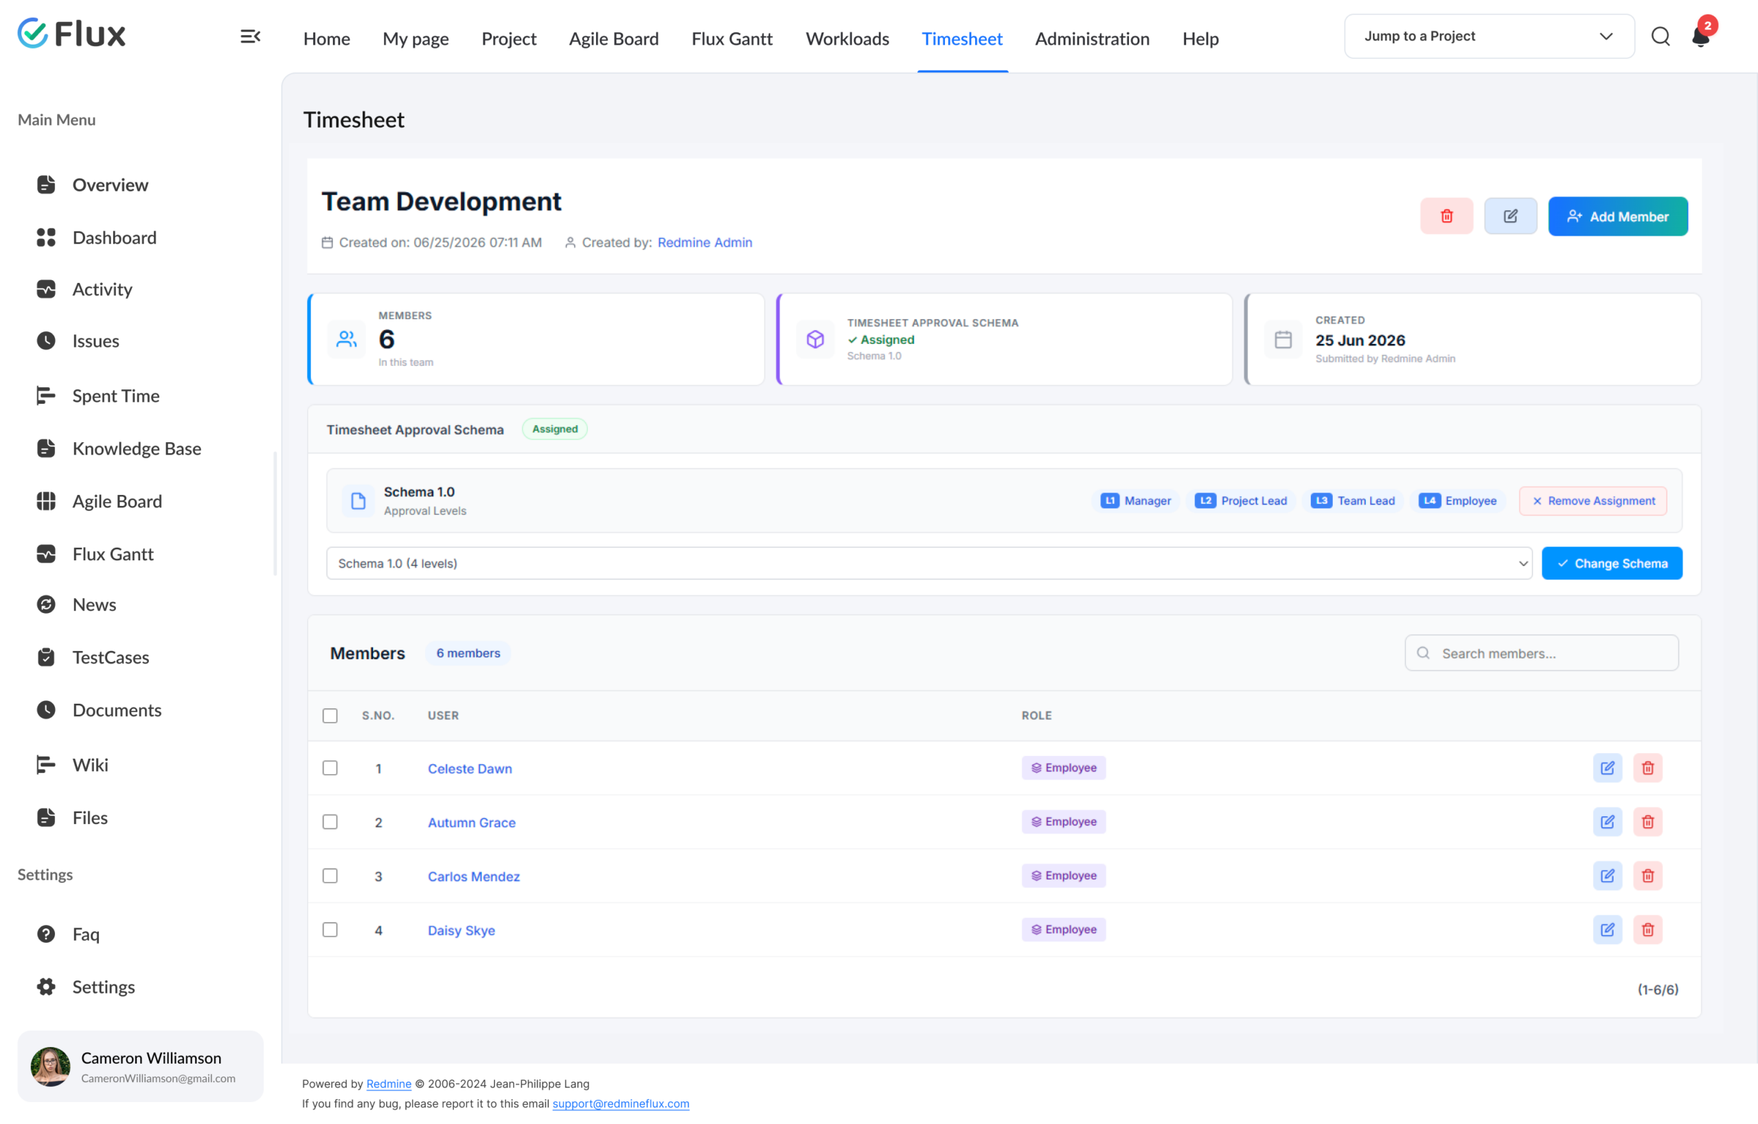The image size is (1758, 1124).
Task: Open the Project menu item
Action: pyautogui.click(x=509, y=38)
